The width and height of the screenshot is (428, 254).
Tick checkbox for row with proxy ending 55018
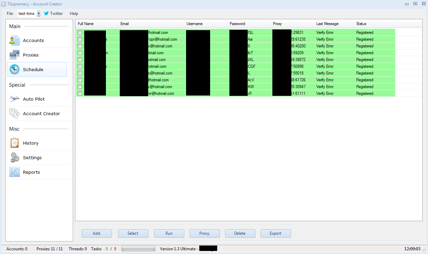[80, 73]
